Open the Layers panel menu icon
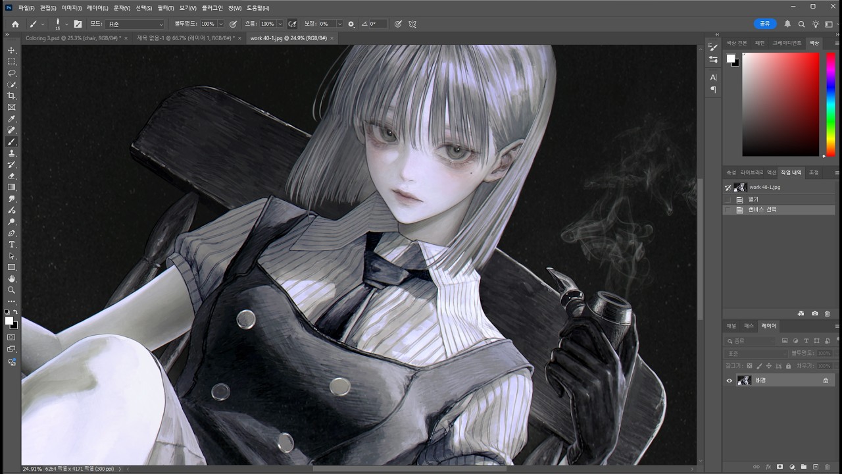Viewport: 842px width, 474px height. pyautogui.click(x=837, y=326)
